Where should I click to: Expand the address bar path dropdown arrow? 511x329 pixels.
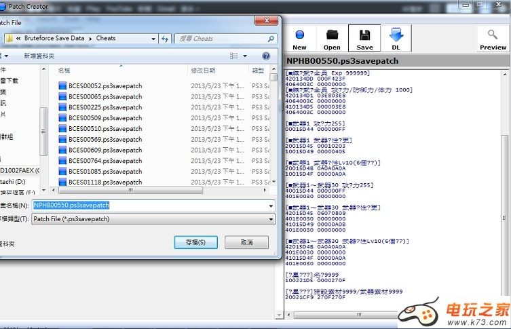153,39
